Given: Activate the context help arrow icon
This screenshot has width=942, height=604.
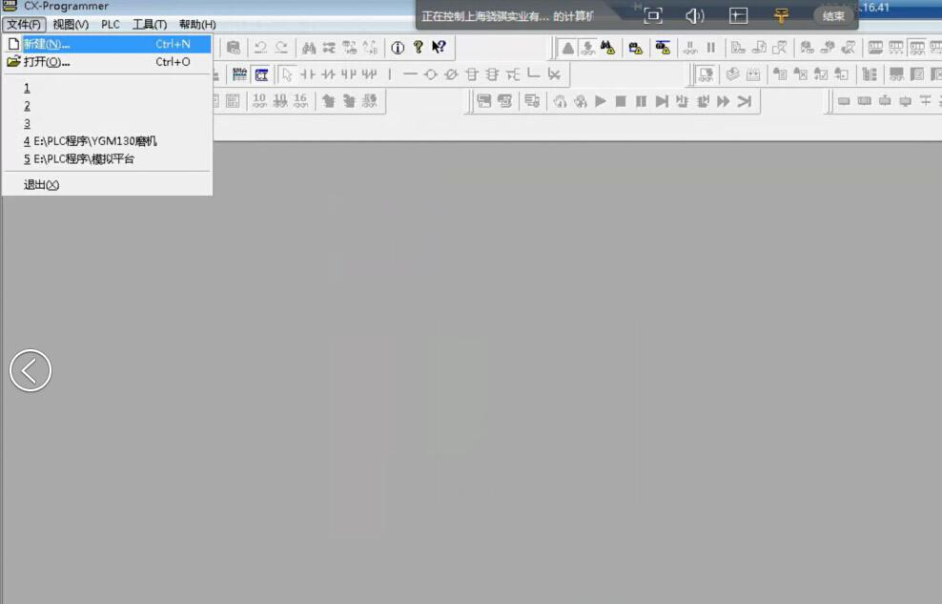Looking at the screenshot, I should 439,48.
